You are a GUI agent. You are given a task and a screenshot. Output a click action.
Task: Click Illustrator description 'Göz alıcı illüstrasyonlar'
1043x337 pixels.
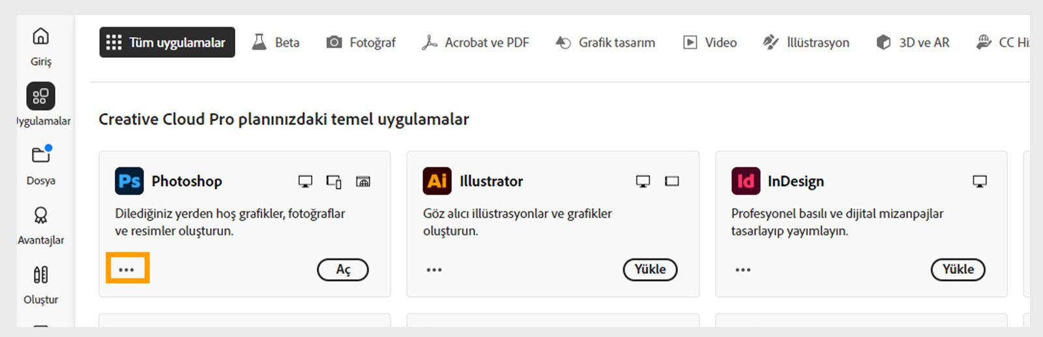pyautogui.click(x=517, y=222)
